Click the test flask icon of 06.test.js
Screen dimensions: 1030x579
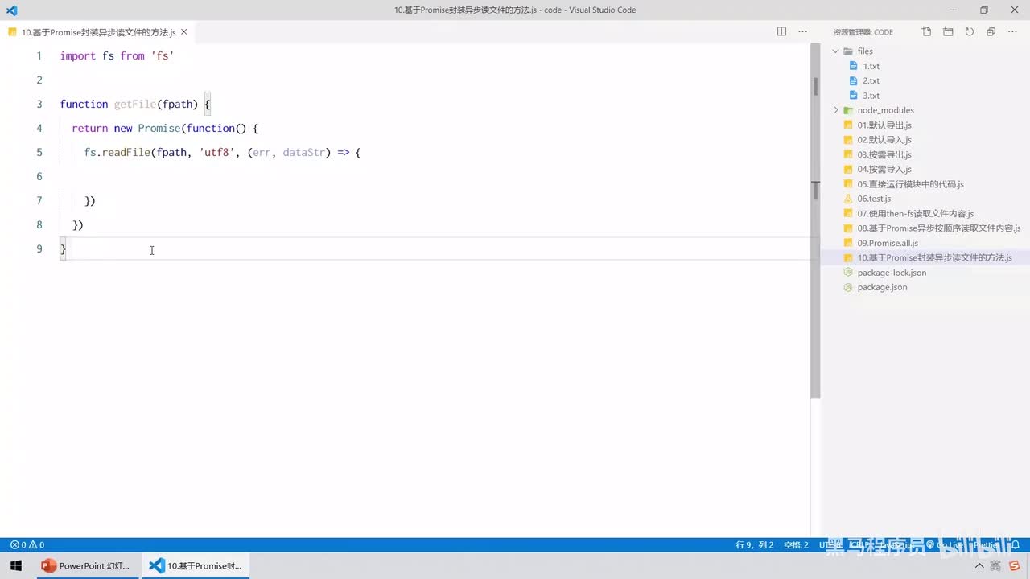848,199
